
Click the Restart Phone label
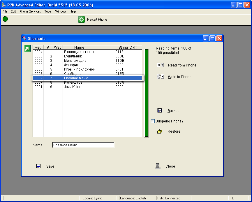[x=97, y=20]
